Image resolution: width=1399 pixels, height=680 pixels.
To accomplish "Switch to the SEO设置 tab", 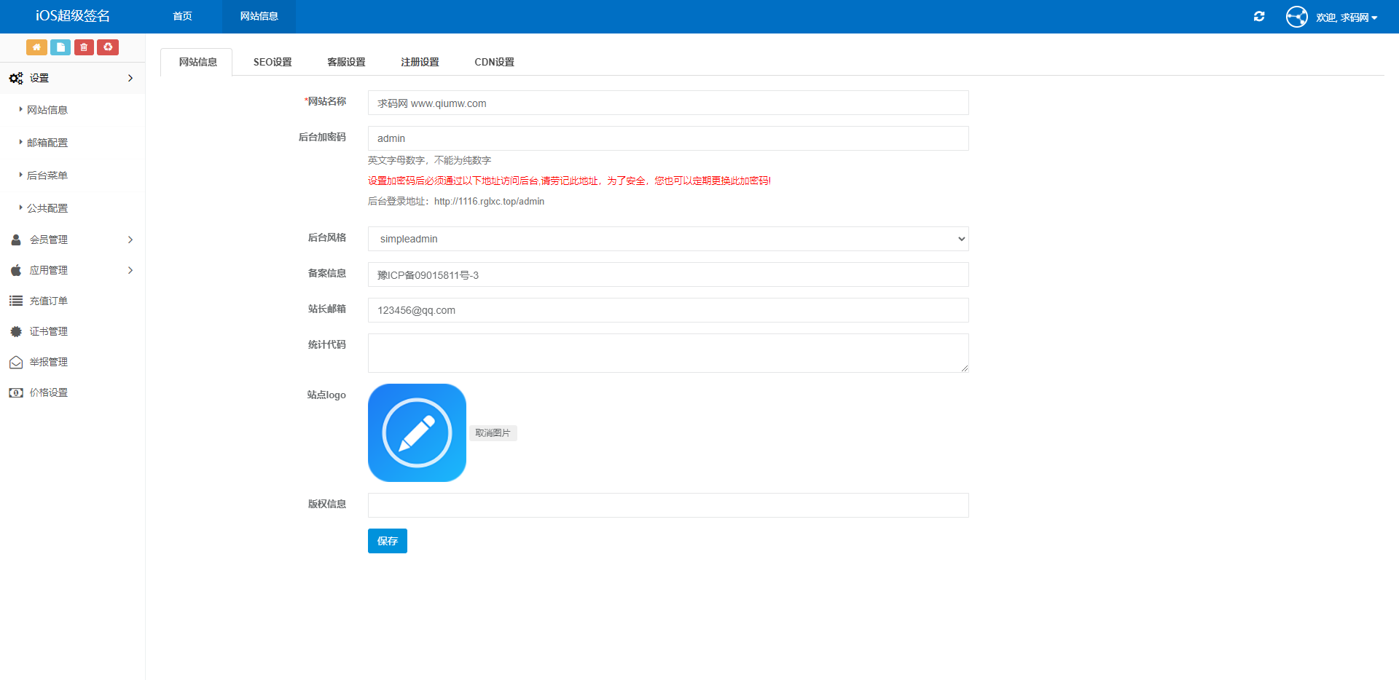I will (x=273, y=62).
